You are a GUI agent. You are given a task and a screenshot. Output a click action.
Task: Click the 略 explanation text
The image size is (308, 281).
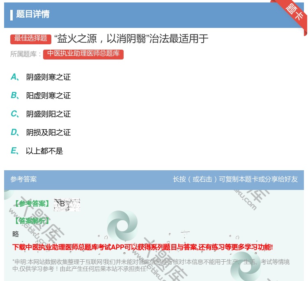[x=16, y=234]
